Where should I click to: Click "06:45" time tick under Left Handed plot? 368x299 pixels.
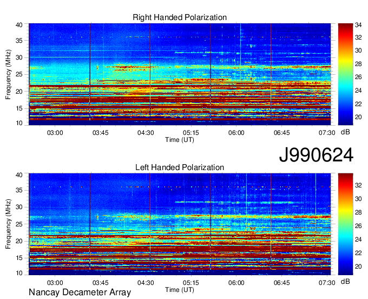coord(281,283)
